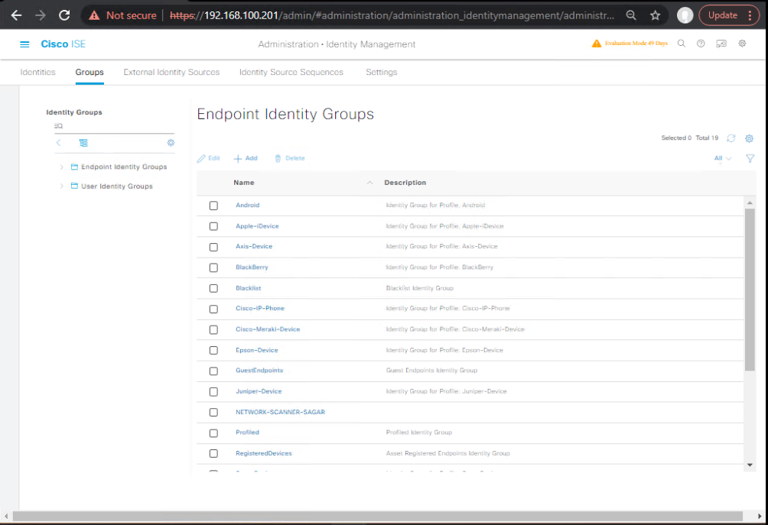The image size is (768, 525).
Task: Click the Identity Groups tree view icon
Action: (83, 143)
